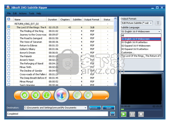
Task: Click the Xilisoft app logo in title bar
Action: point(8,7)
